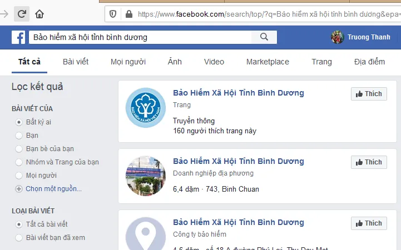
Task: Select Nhóm và Trang của bạn radio option
Action: 19,162
